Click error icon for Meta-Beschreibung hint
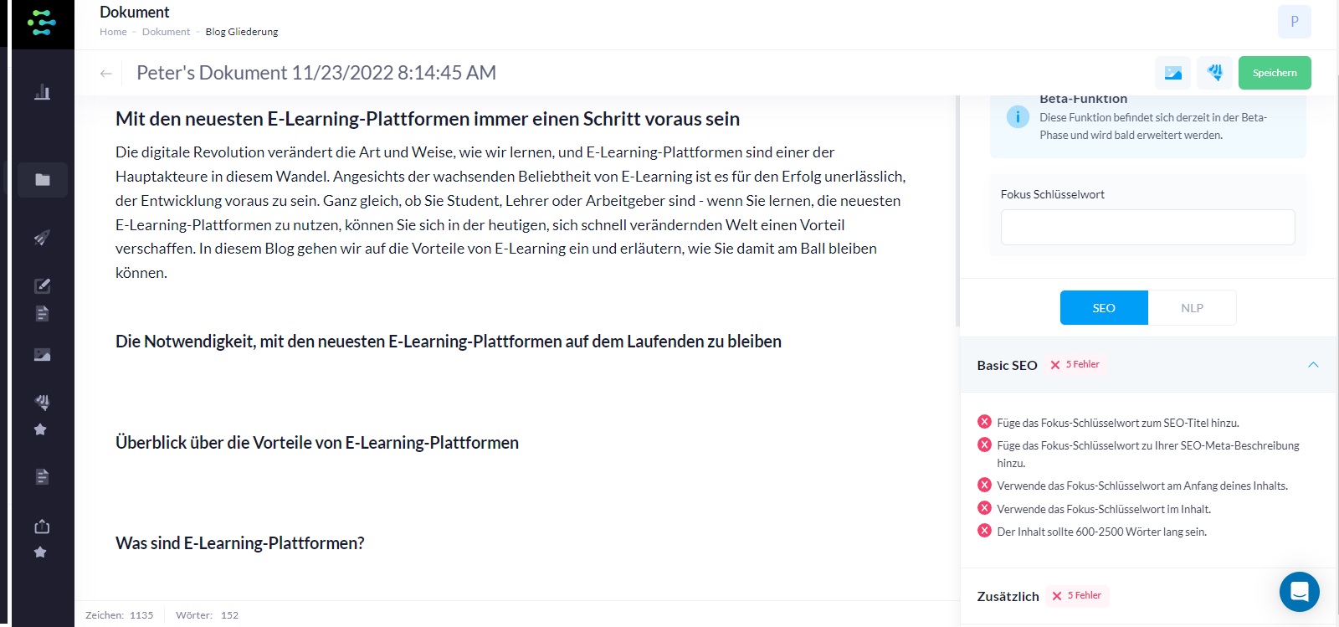1339x627 pixels. 984,445
